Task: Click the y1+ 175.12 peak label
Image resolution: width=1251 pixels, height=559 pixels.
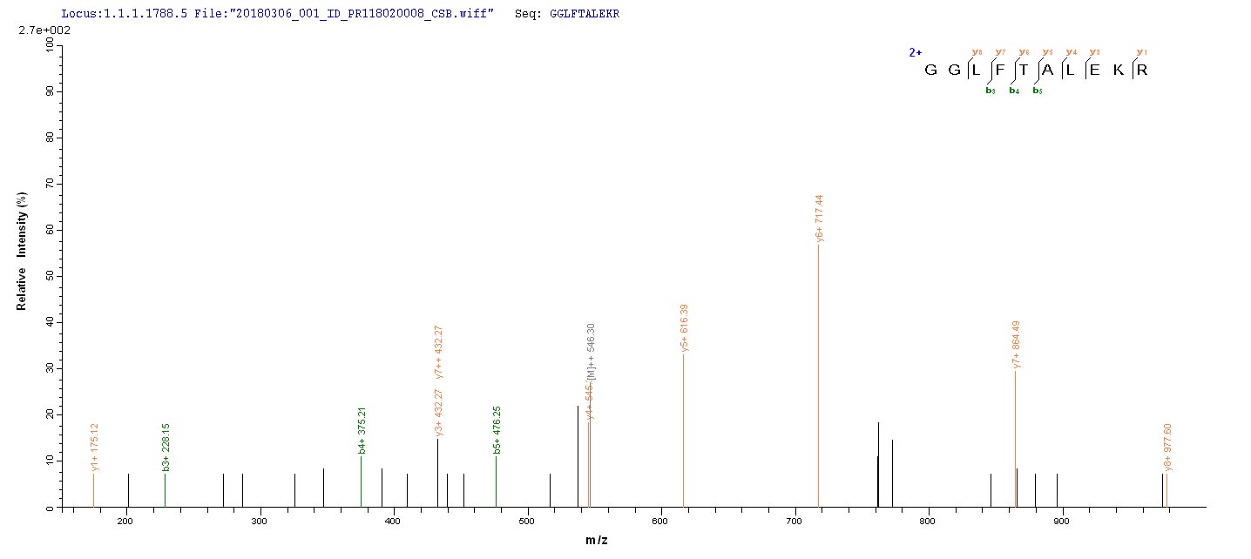Action: (x=94, y=448)
